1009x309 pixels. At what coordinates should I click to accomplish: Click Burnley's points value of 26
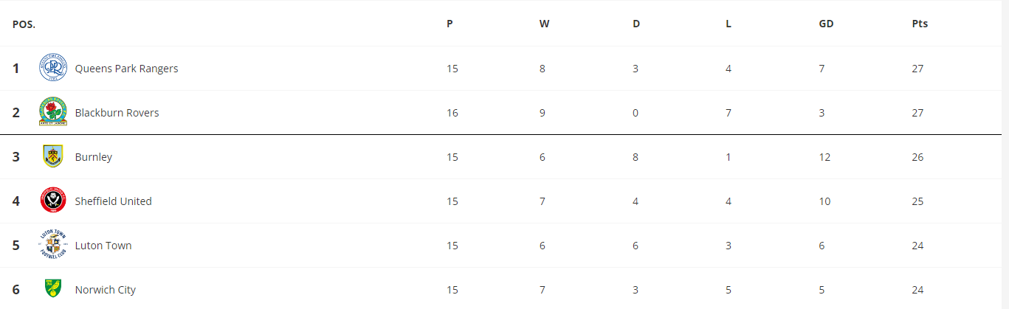point(917,157)
